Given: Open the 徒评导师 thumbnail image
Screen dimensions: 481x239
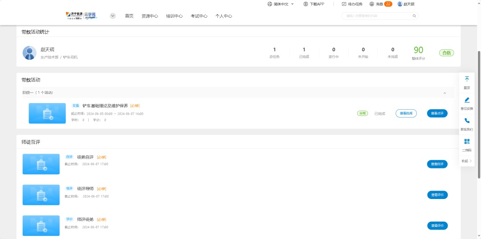Looking at the screenshot, I should tap(41, 195).
